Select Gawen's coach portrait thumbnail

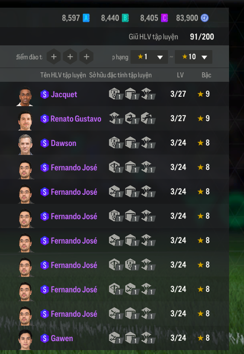click(25, 340)
